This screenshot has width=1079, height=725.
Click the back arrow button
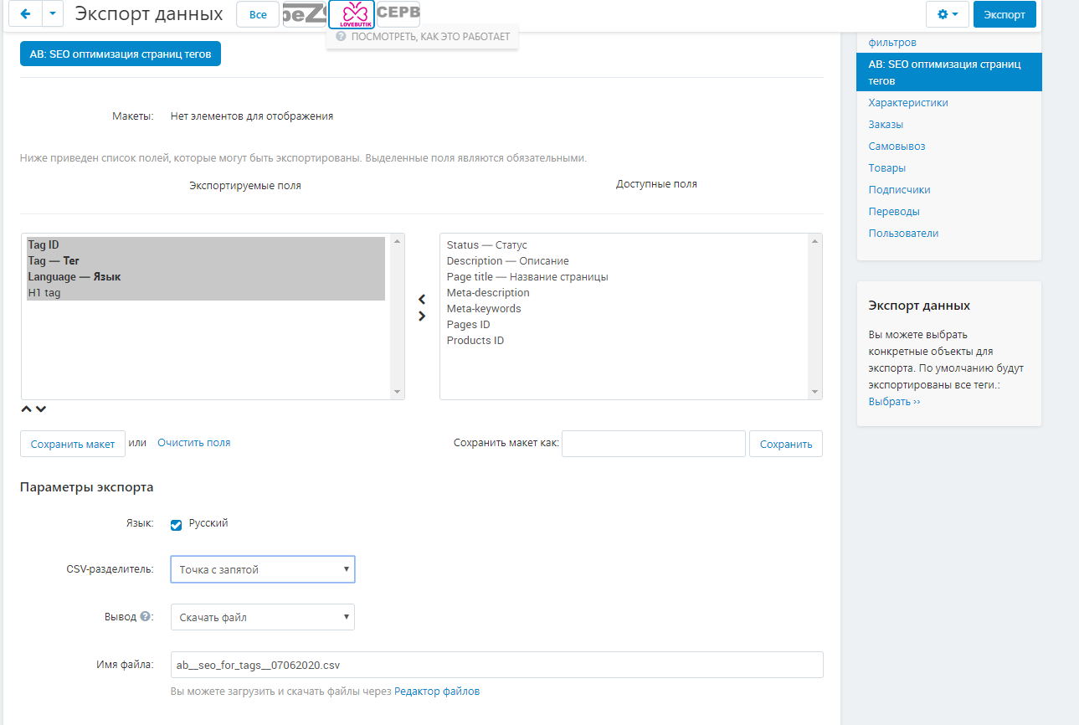[24, 14]
